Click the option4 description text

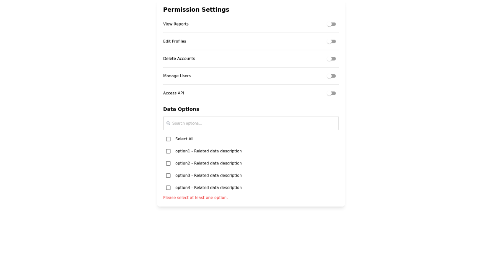(208, 187)
